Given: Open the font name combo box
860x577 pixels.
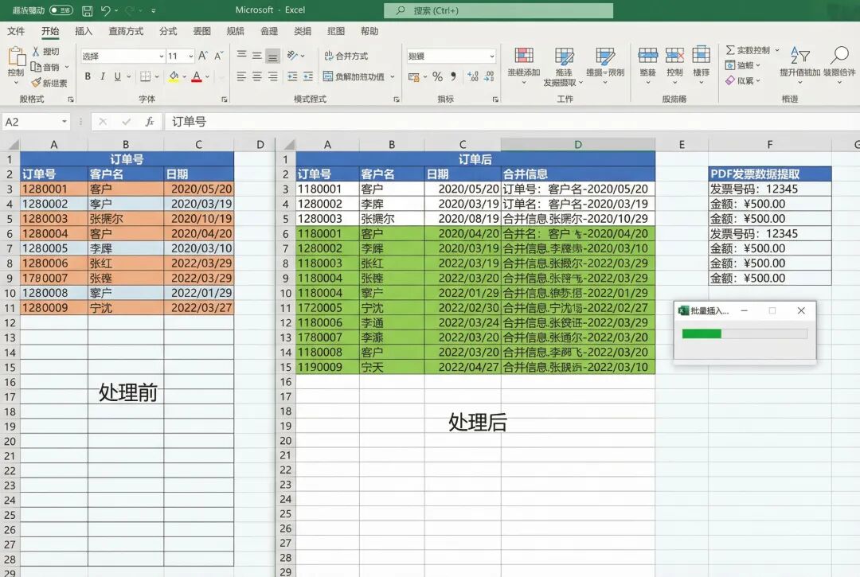Looking at the screenshot, I should pos(123,56).
